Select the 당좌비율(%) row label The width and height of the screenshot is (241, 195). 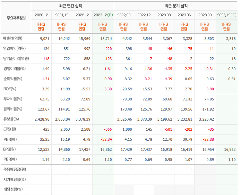pos(13,109)
